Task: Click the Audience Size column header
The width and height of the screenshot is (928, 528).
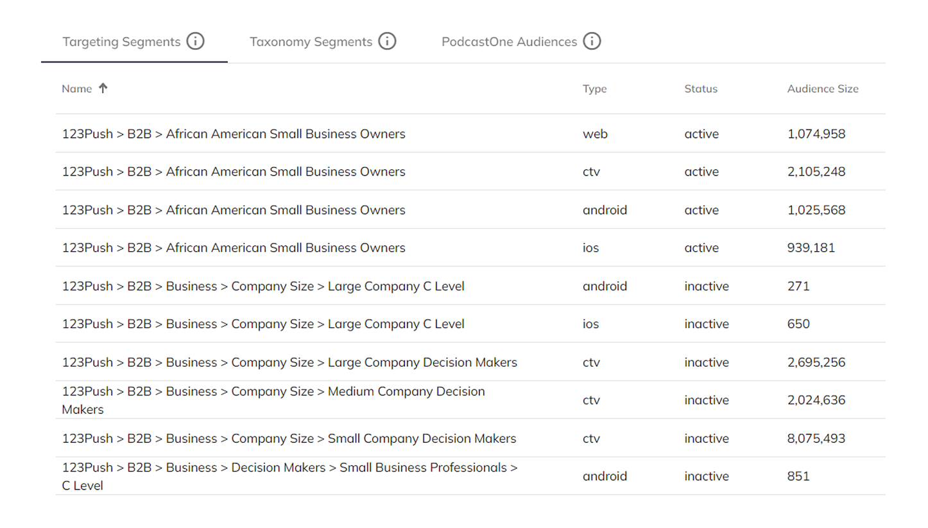Action: pyautogui.click(x=823, y=88)
